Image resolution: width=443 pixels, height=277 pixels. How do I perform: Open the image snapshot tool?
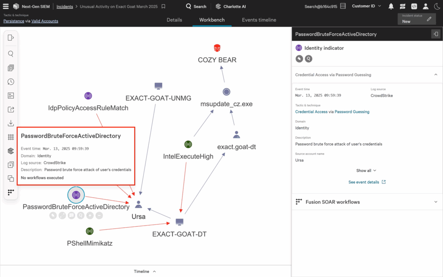click(x=11, y=96)
